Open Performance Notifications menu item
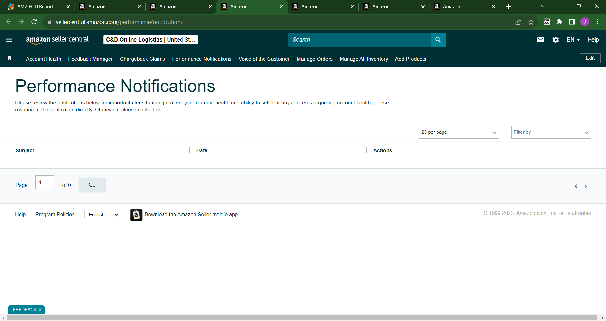606x321 pixels. 202,59
